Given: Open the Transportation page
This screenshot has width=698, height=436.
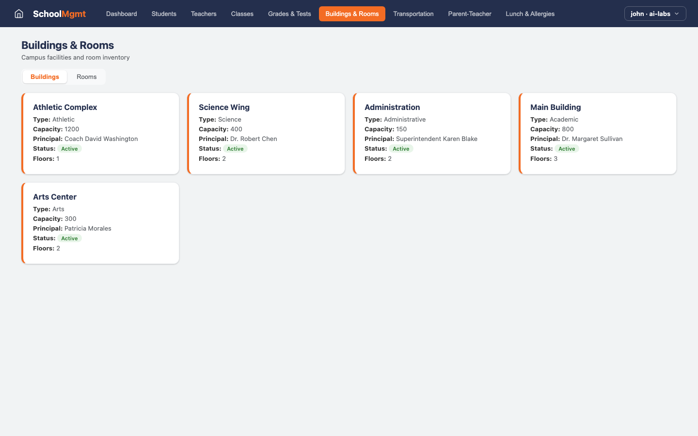Looking at the screenshot, I should pos(413,14).
